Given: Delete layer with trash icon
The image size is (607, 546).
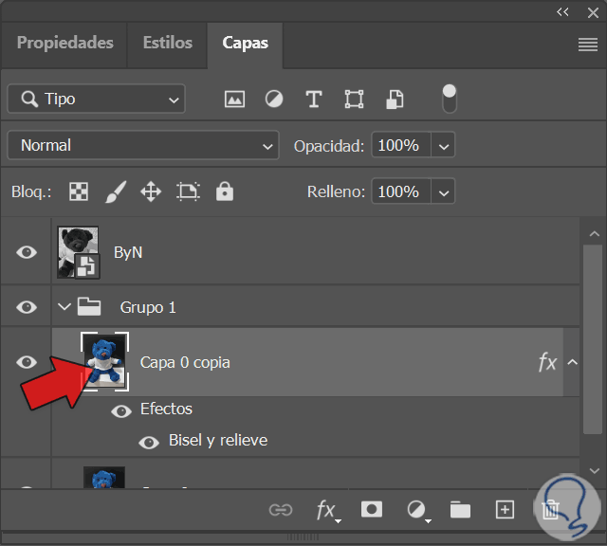Looking at the screenshot, I should tap(550, 510).
